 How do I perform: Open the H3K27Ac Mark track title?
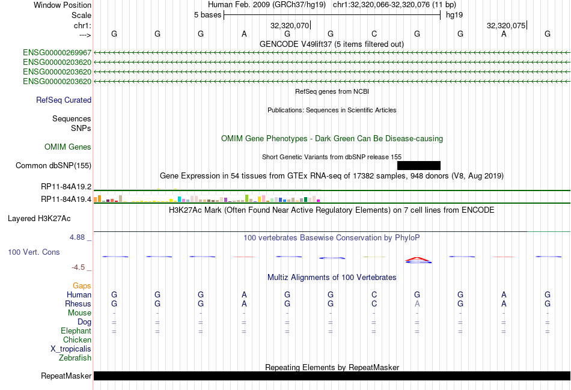pos(331,210)
